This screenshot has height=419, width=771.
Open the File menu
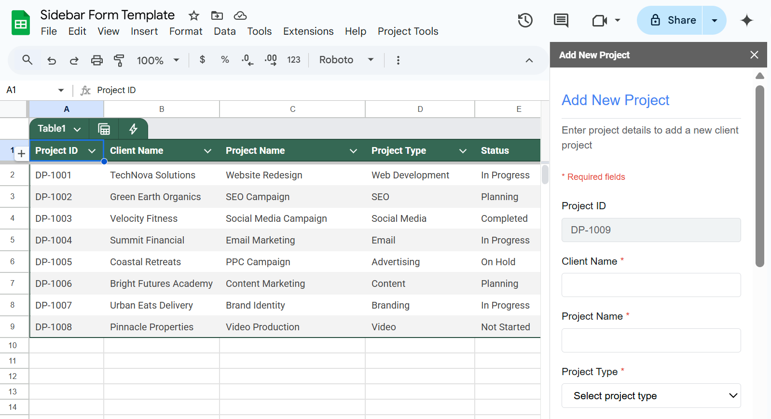click(49, 31)
